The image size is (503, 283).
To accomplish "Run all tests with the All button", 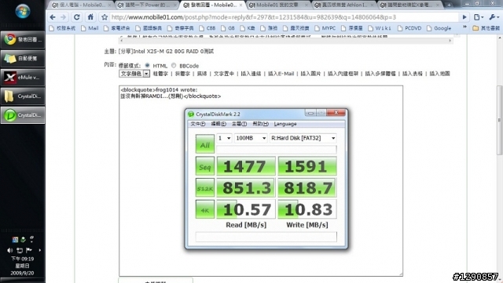I will [205, 143].
